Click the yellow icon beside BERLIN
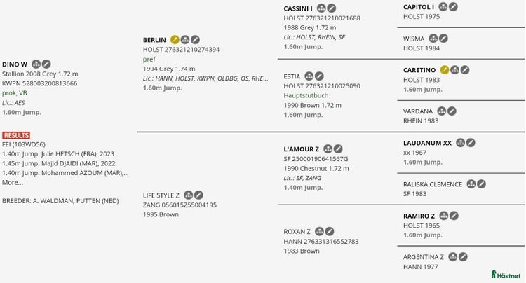This screenshot has width=526, height=283. [x=175, y=39]
